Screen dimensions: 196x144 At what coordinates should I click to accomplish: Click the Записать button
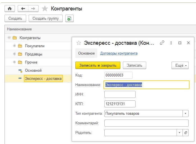[134, 65]
